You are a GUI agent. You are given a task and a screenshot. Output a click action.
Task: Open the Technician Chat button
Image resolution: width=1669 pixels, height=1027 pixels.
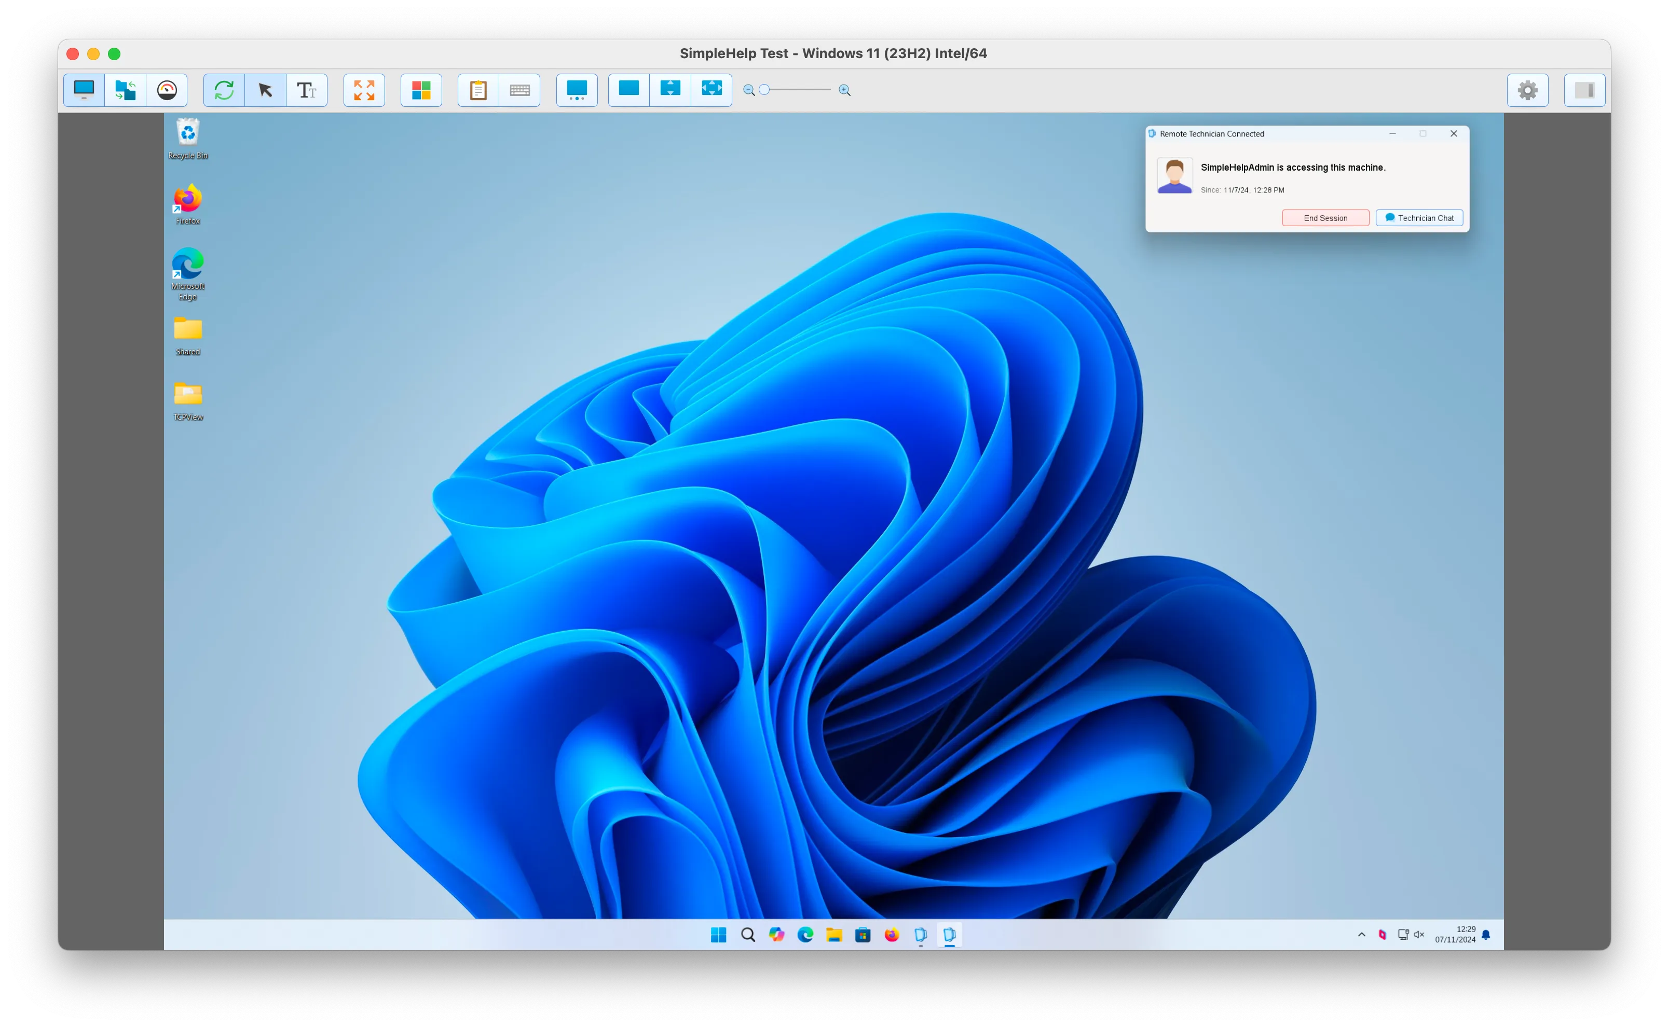click(x=1419, y=218)
